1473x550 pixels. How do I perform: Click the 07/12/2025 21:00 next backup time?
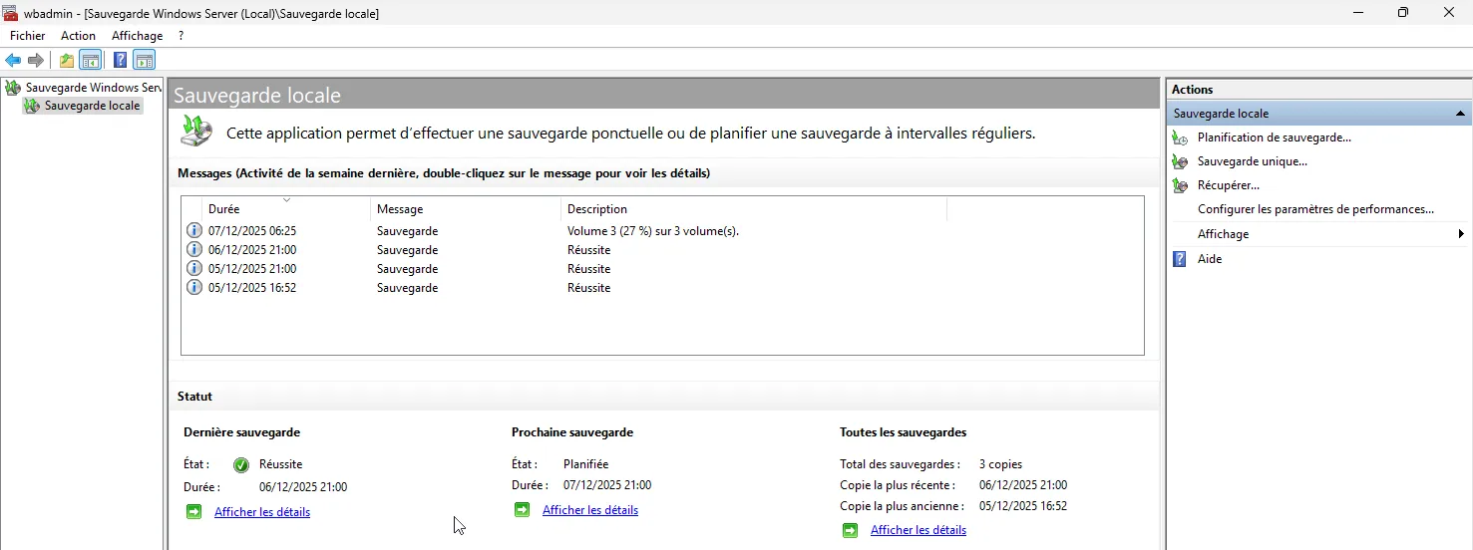[607, 485]
